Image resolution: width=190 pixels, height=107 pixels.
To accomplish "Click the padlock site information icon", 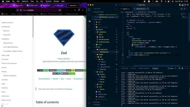I will [21, 10].
